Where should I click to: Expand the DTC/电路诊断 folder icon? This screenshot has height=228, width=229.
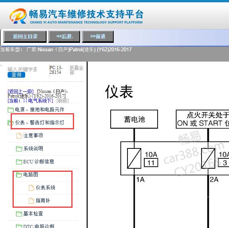[x=19, y=226]
